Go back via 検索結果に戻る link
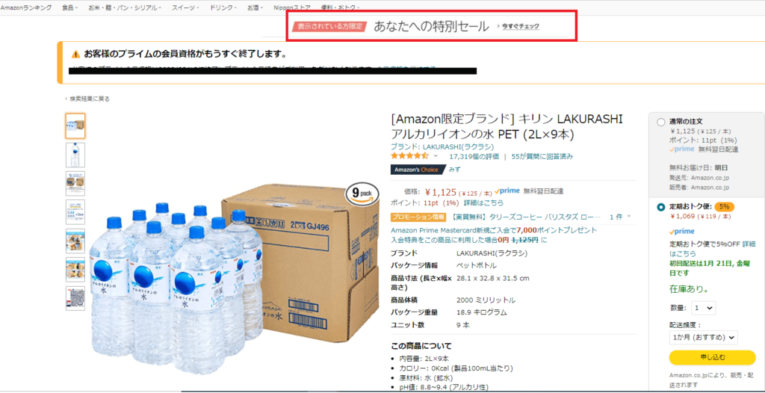765x393 pixels. (88, 99)
